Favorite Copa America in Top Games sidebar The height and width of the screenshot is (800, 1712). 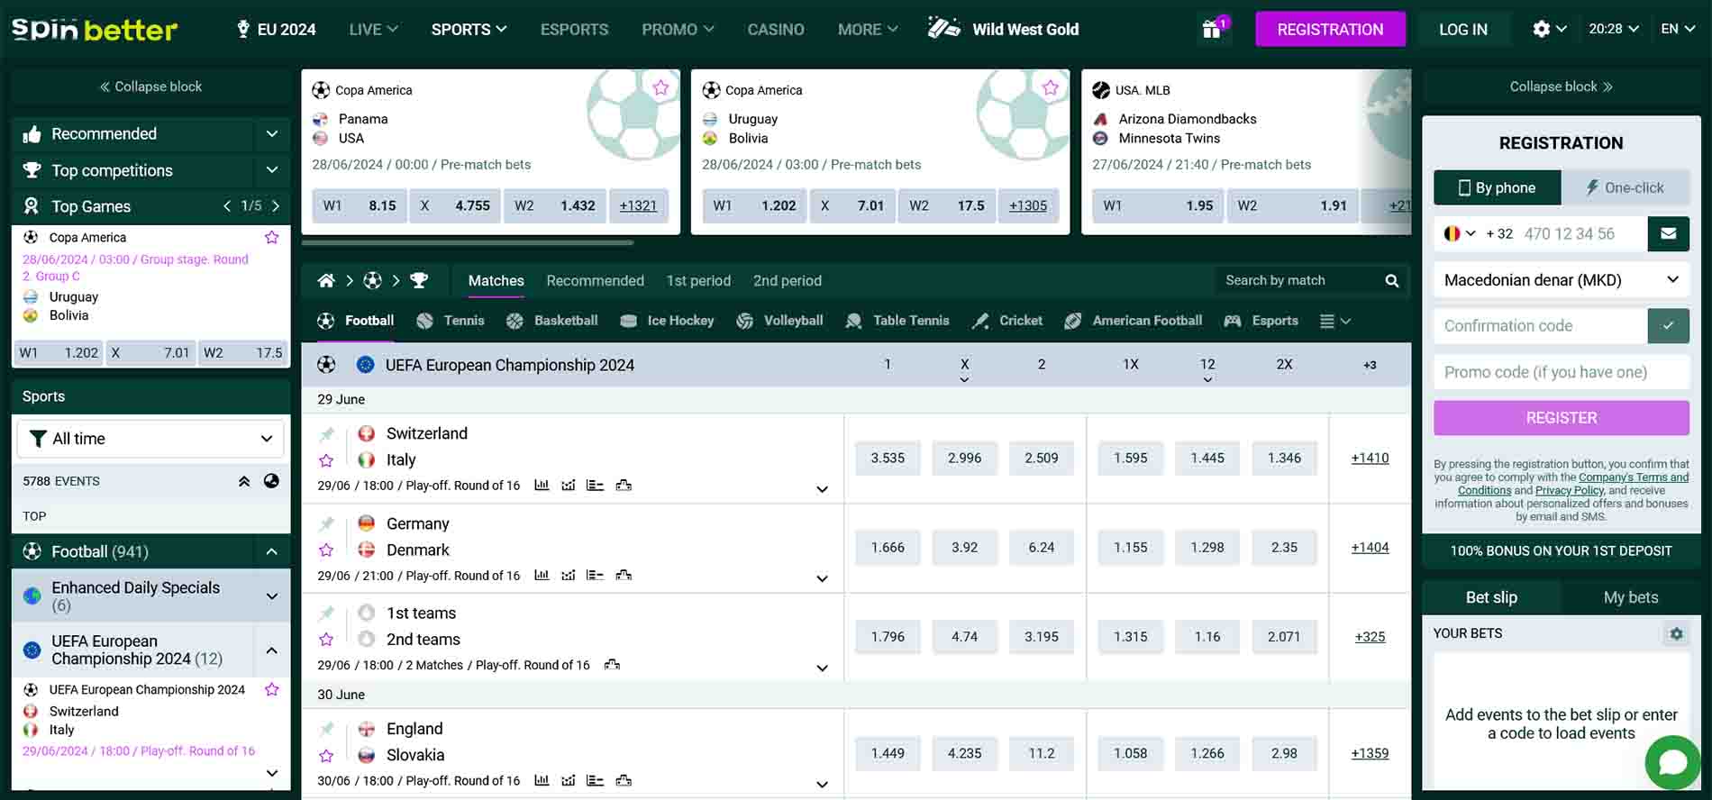tap(271, 237)
